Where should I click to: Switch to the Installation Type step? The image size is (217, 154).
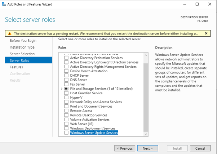click(x=22, y=47)
